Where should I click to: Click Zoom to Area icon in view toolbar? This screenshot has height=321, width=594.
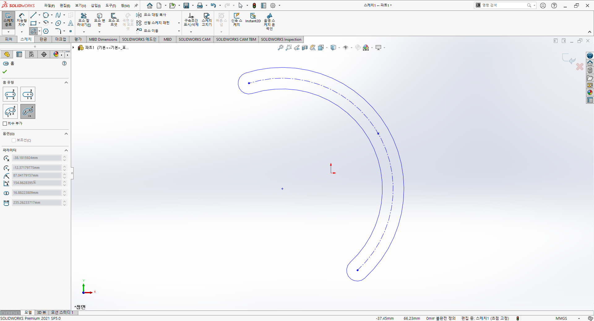[289, 48]
